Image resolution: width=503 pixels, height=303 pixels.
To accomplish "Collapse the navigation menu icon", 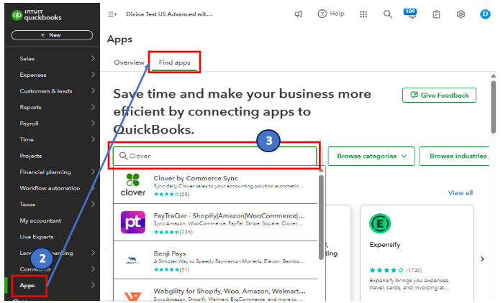I will tap(112, 14).
